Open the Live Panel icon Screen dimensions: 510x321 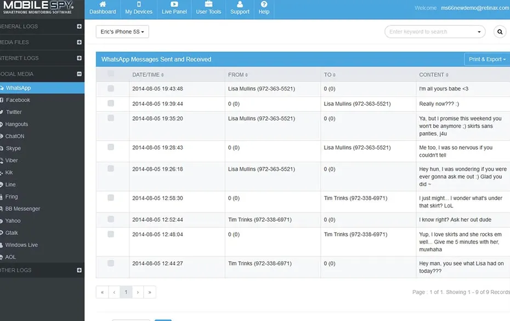pyautogui.click(x=174, y=4)
